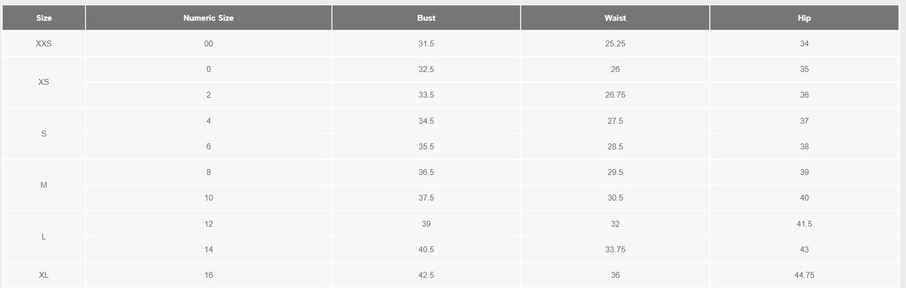The width and height of the screenshot is (906, 288).
Task: Click waist measurement 25.25
Action: coord(615,44)
